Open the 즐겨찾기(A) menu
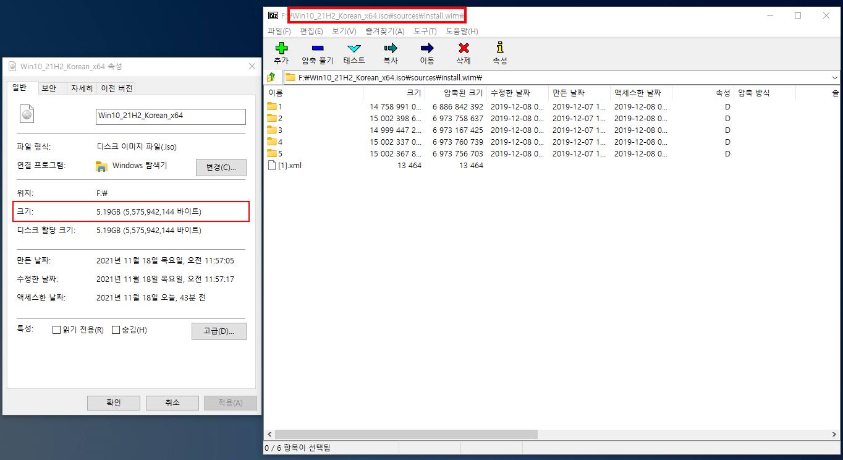The width and height of the screenshot is (843, 460). click(x=384, y=31)
